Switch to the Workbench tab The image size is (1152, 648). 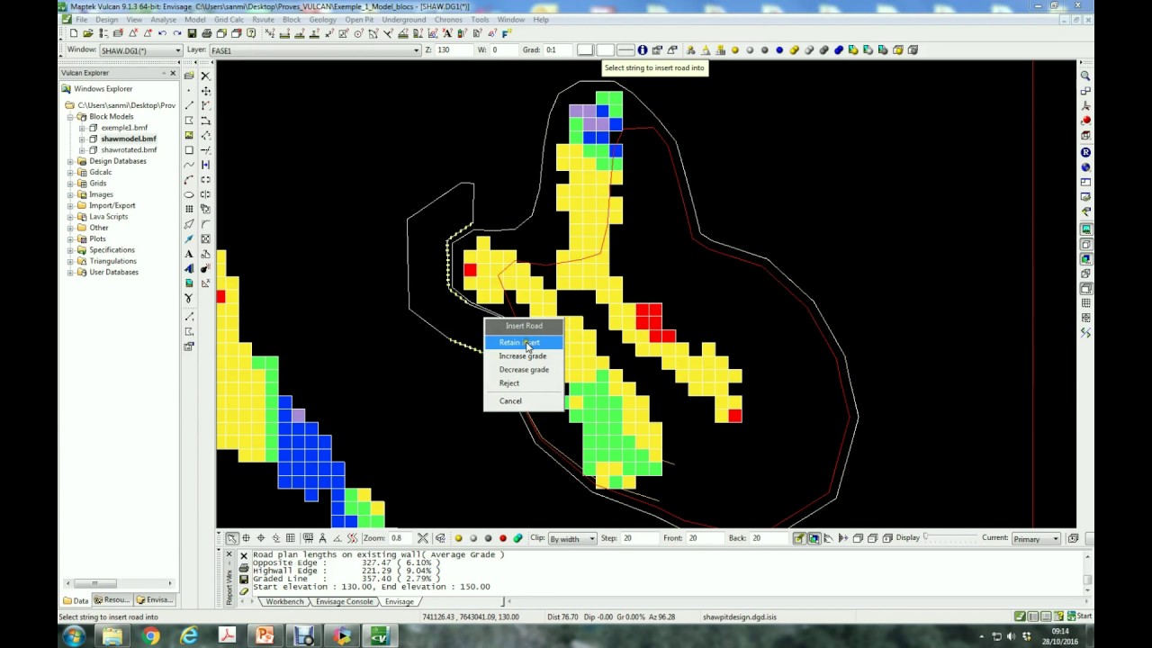click(x=284, y=601)
